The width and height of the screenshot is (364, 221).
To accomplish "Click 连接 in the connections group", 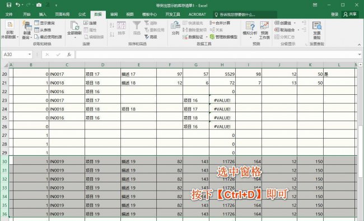I will coord(90,23).
